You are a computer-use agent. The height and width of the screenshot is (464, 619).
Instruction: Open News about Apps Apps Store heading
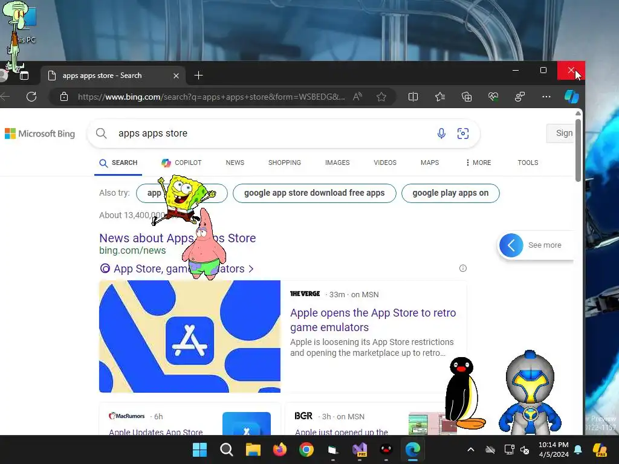coord(177,238)
